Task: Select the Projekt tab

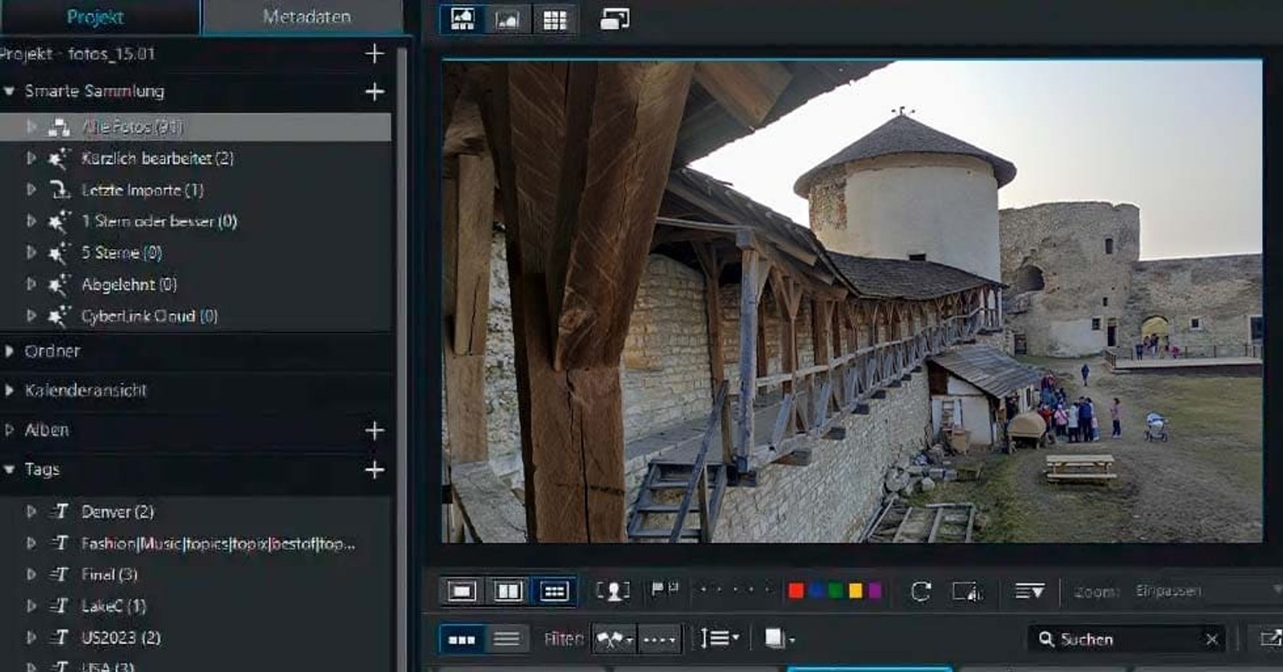Action: click(x=95, y=17)
